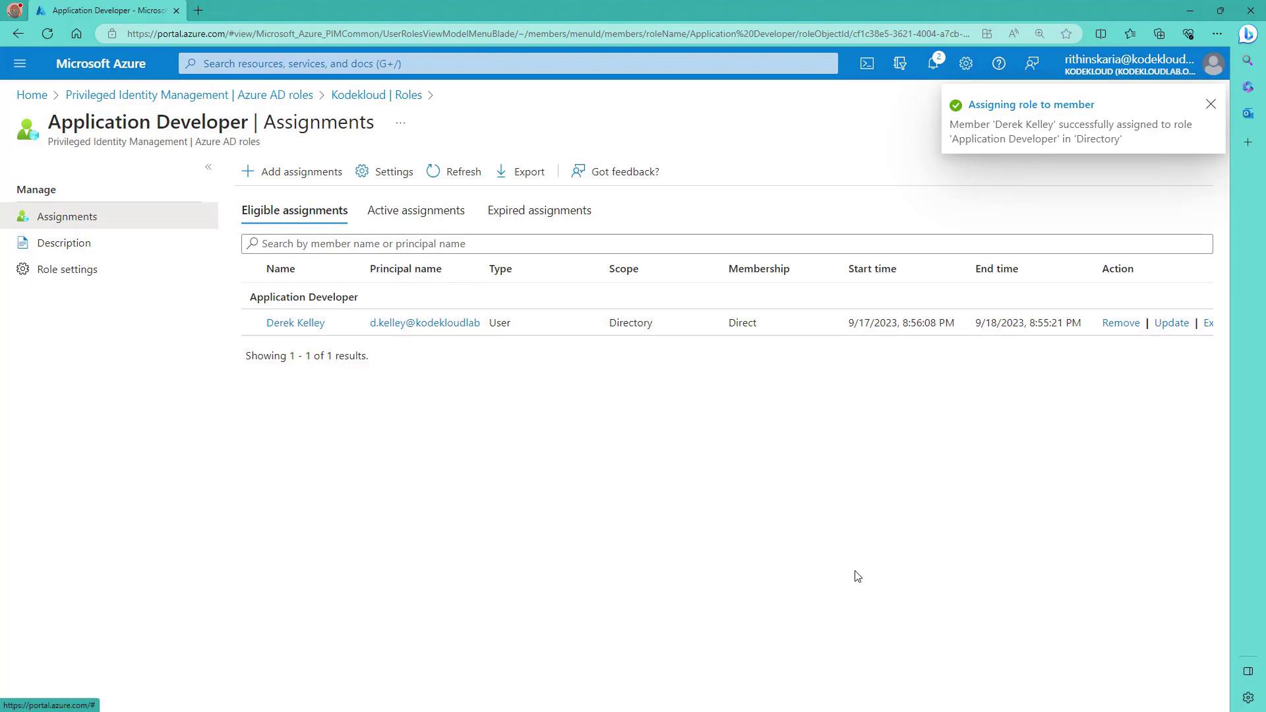
Task: Open directories and subscriptions filter icon
Action: pyautogui.click(x=900, y=63)
